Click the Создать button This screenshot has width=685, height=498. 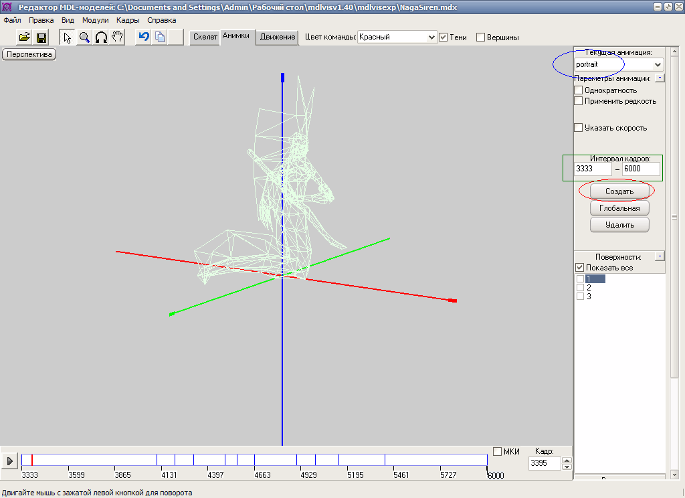(x=619, y=191)
